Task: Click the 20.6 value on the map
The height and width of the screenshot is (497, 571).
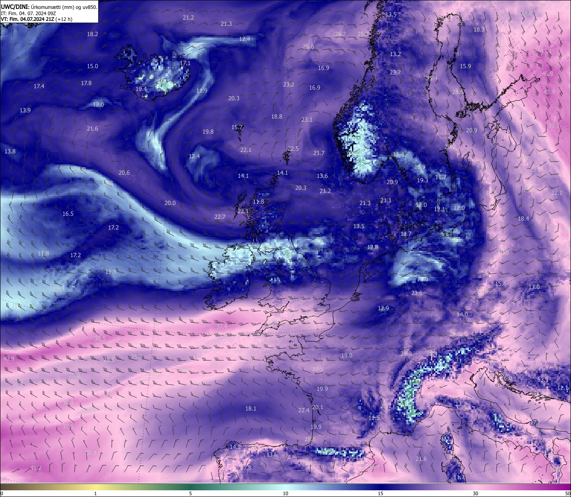Action: tap(124, 173)
